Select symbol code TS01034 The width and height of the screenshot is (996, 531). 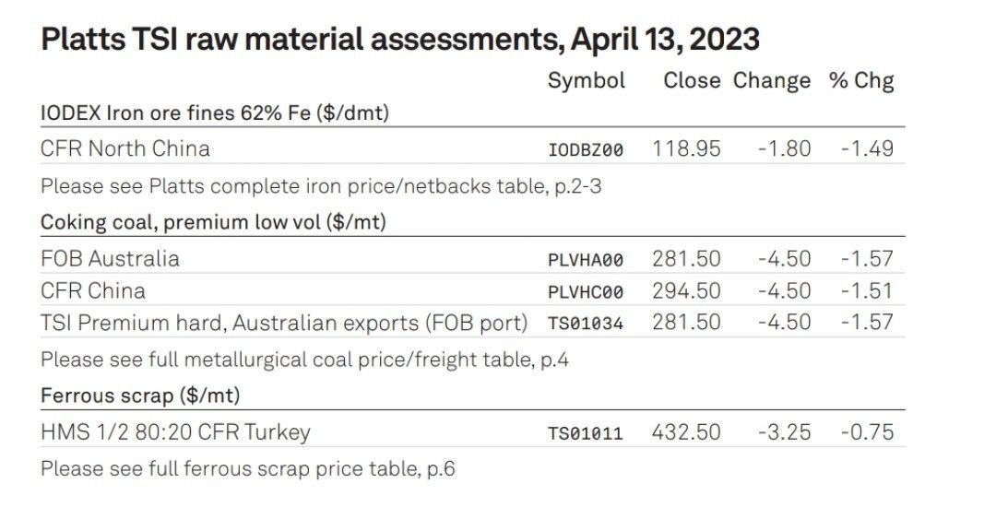pos(586,324)
